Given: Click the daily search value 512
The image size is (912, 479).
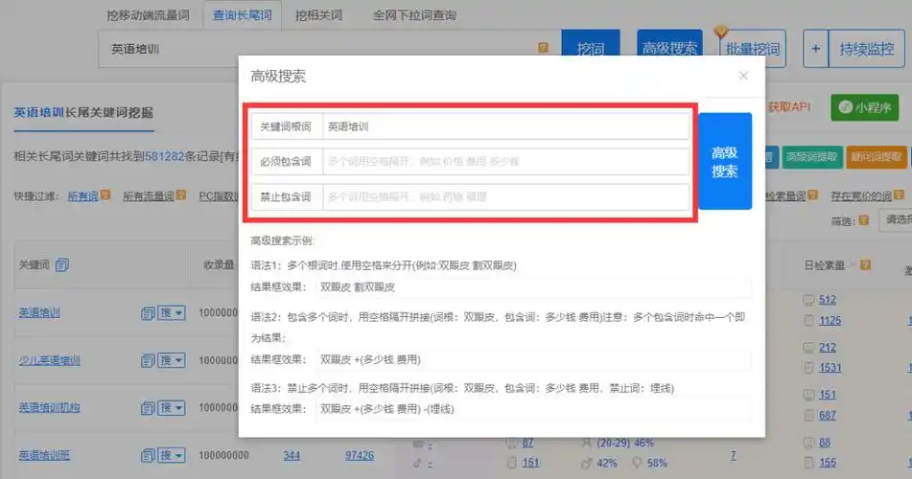Looking at the screenshot, I should (x=828, y=300).
